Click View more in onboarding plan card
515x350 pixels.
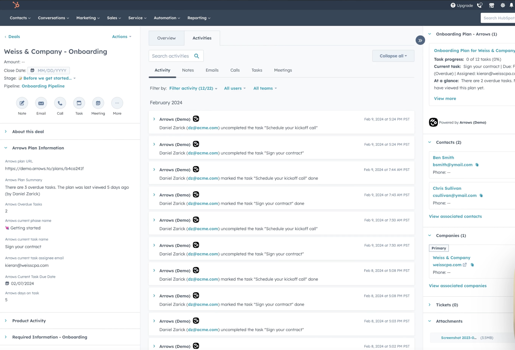[445, 99]
